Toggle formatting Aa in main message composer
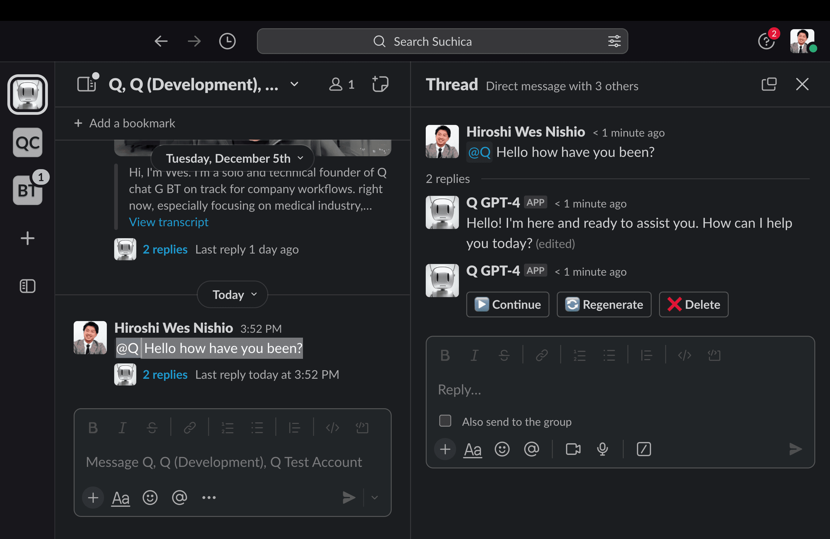This screenshot has height=539, width=830. [121, 498]
